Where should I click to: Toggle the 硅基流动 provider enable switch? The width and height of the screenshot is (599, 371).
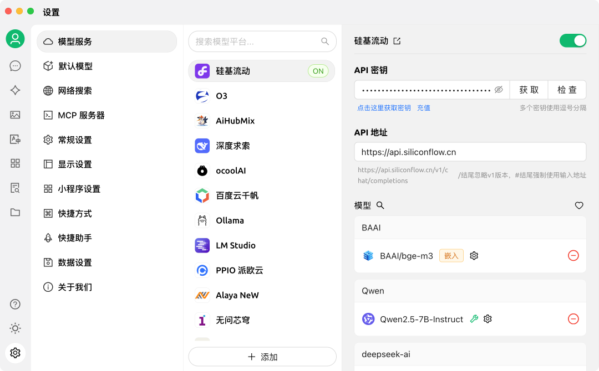pos(573,41)
